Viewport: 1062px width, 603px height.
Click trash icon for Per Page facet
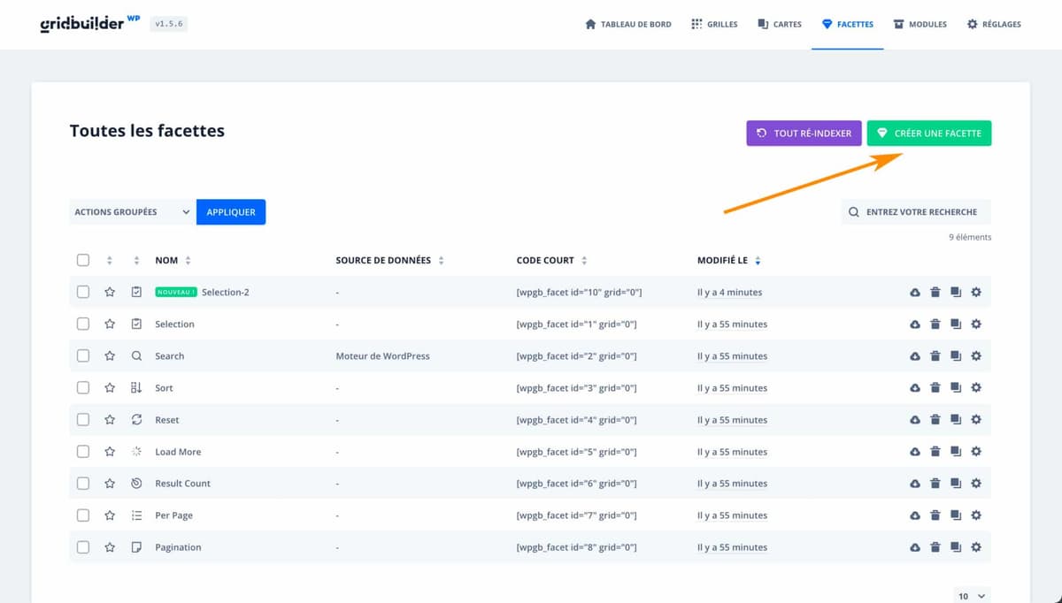pyautogui.click(x=935, y=515)
